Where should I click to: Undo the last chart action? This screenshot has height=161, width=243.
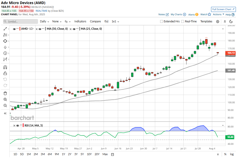pos(5,79)
